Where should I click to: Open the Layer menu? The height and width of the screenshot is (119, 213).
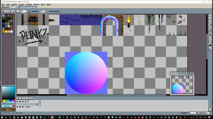(21, 4)
